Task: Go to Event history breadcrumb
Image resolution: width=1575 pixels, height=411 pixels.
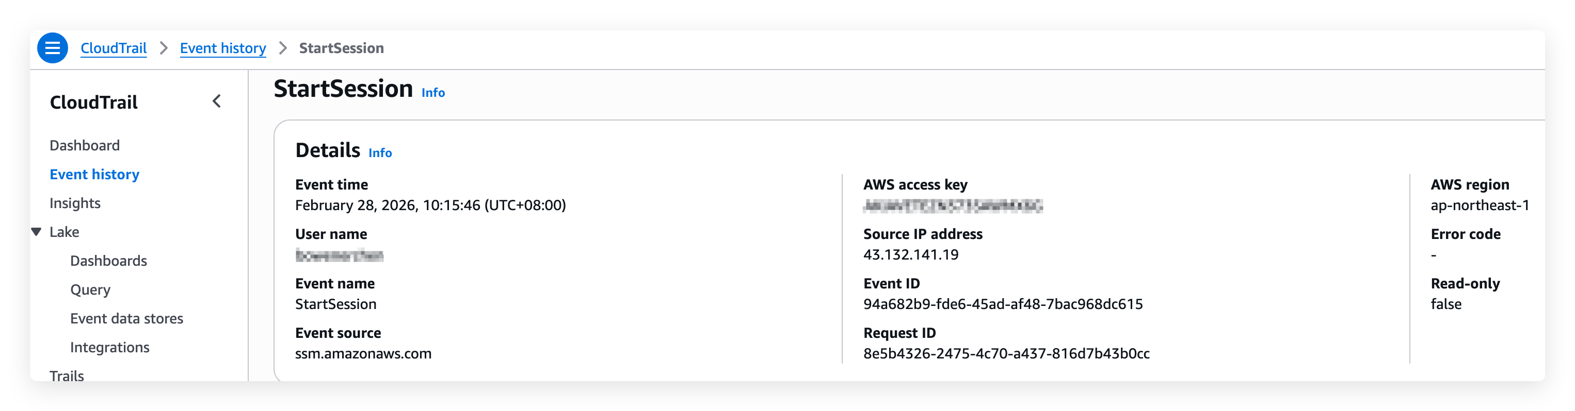Action: tap(222, 48)
